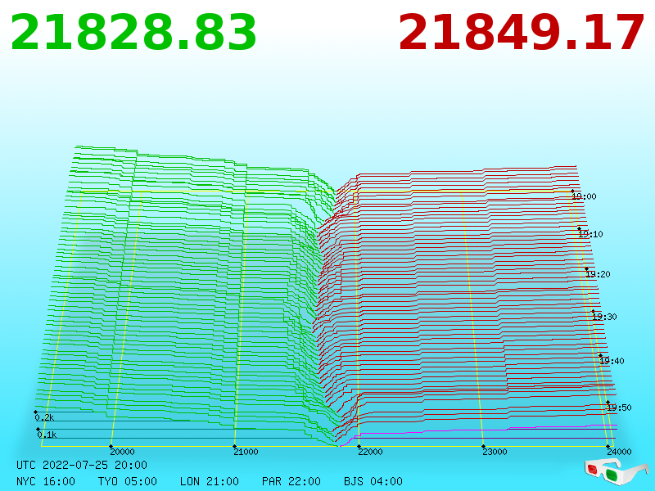Click the green bid price 21828.83

point(133,33)
